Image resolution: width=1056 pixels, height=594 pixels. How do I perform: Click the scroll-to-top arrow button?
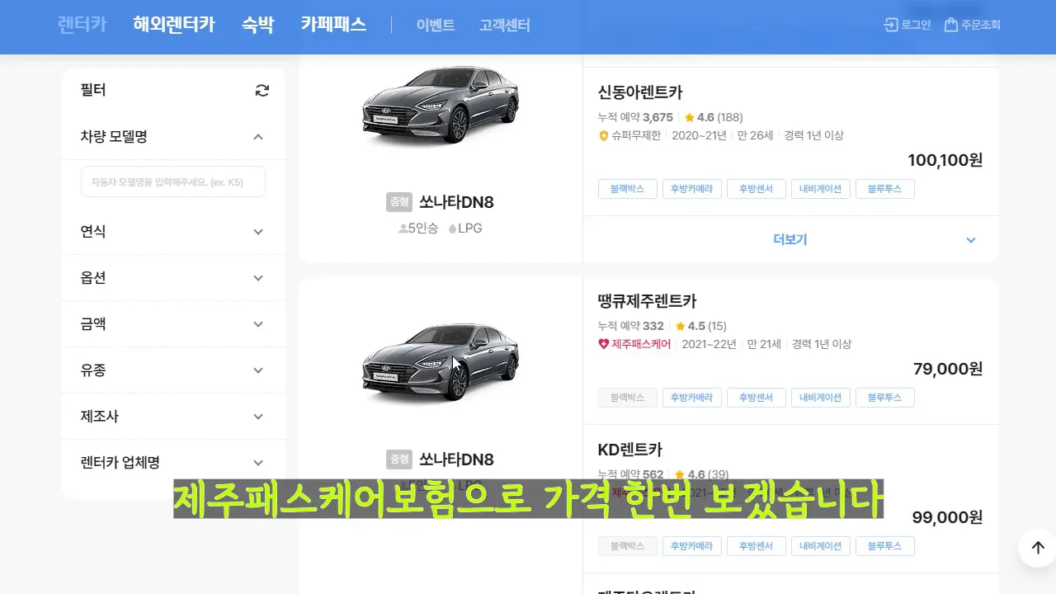point(1038,548)
